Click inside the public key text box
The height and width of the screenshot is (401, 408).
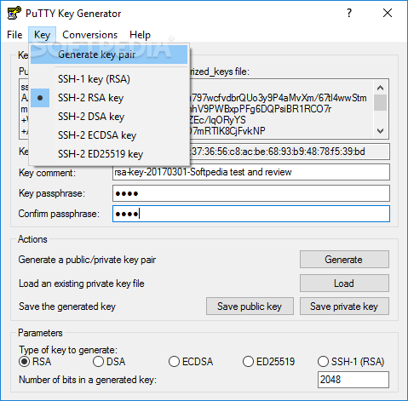click(281, 109)
